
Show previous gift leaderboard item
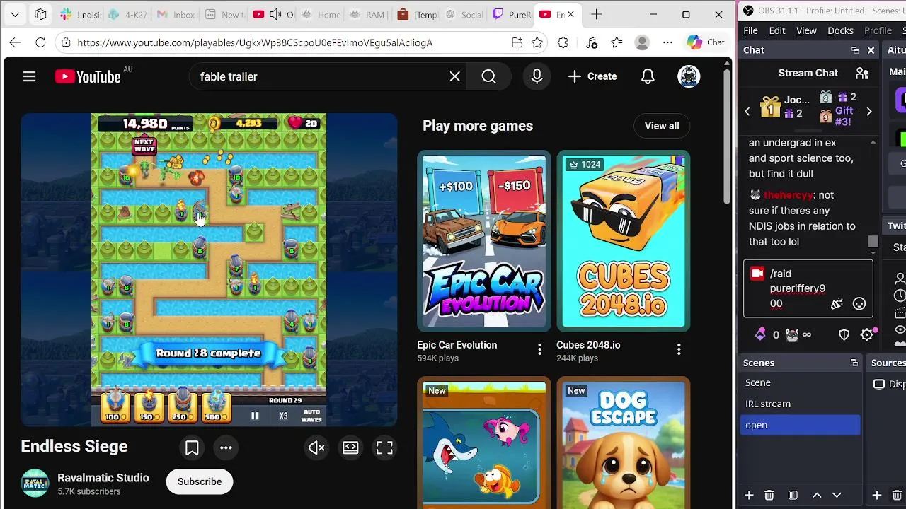[747, 111]
